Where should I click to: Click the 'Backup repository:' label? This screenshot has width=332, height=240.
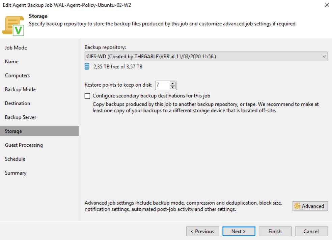click(x=105, y=48)
